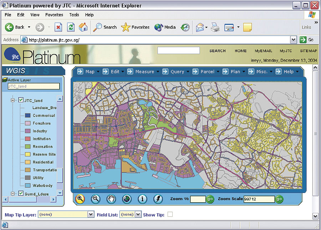The image size is (321, 230).
Task: Click the Recreation green color swatch
Action: pos(27,146)
